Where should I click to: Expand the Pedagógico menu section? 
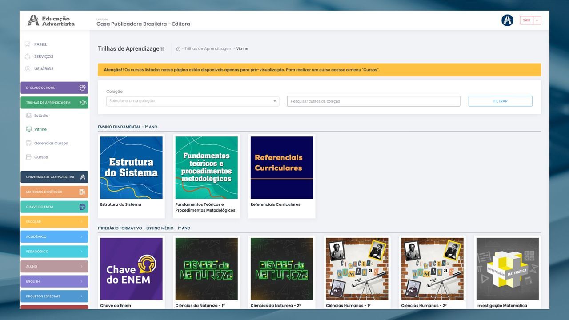click(x=54, y=252)
